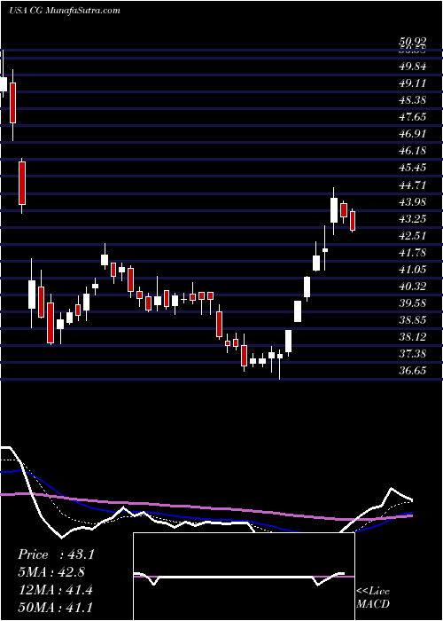443x621 pixels.
Task: Click the 42.51 price axis label
Action: tap(413, 236)
